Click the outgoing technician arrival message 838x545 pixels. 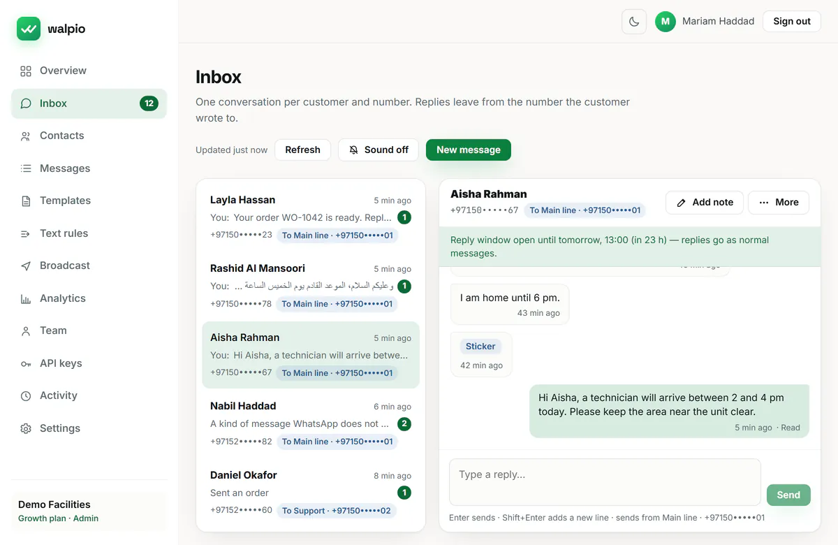pyautogui.click(x=669, y=412)
